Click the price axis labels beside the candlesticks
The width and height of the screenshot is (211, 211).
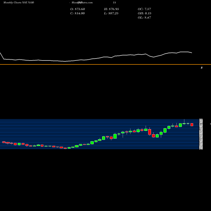tap(201, 134)
